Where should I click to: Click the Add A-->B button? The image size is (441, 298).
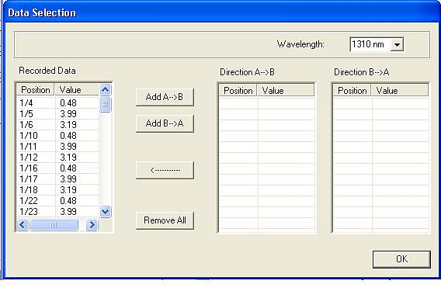click(165, 97)
